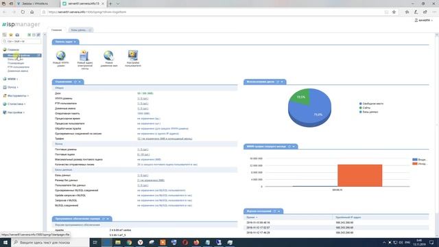Click the Windows Start button
Screen dimensions: 439x247
(5, 242)
